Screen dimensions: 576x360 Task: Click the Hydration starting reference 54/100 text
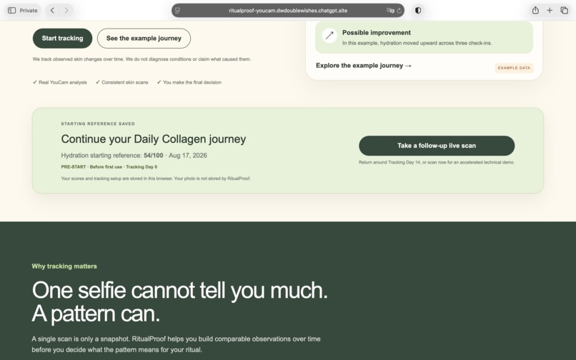point(134,156)
